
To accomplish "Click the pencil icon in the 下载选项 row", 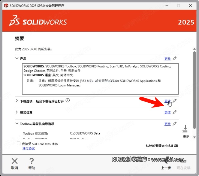I will [x=175, y=101].
